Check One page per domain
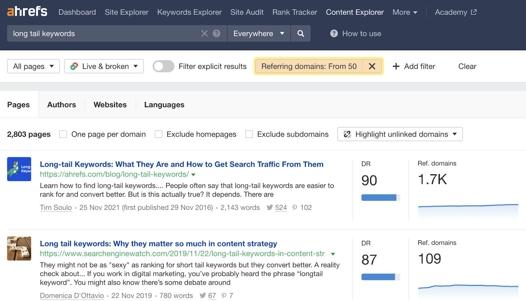526x301 pixels. [x=63, y=134]
